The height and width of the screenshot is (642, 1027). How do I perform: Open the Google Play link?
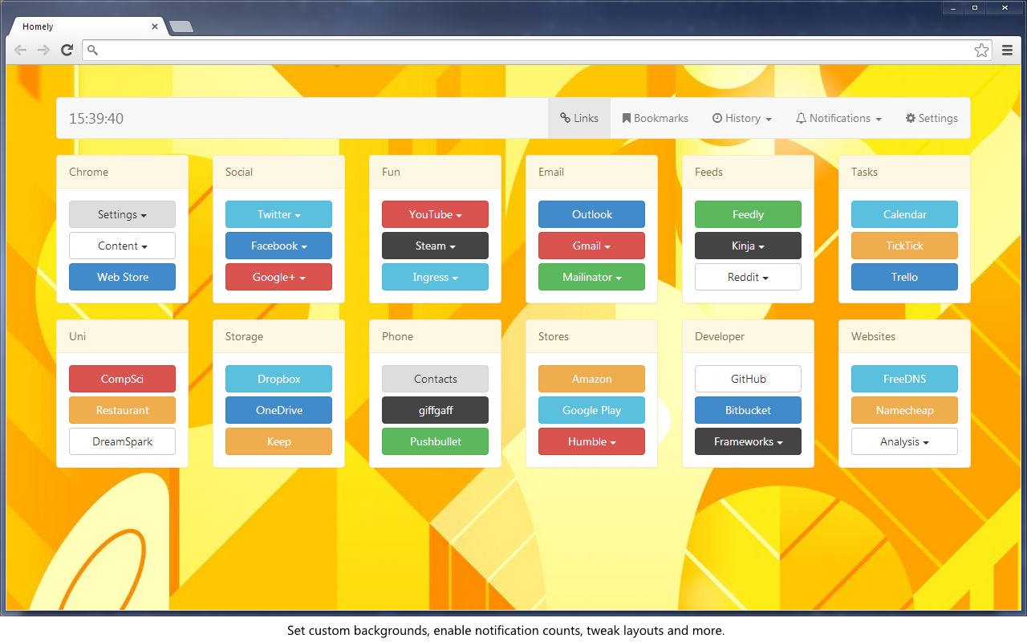(x=591, y=410)
